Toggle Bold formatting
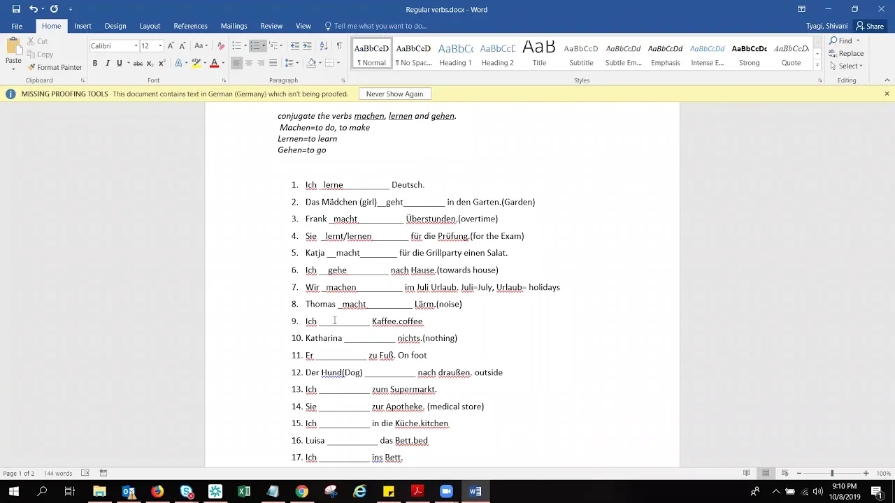The height and width of the screenshot is (503, 895). (95, 63)
